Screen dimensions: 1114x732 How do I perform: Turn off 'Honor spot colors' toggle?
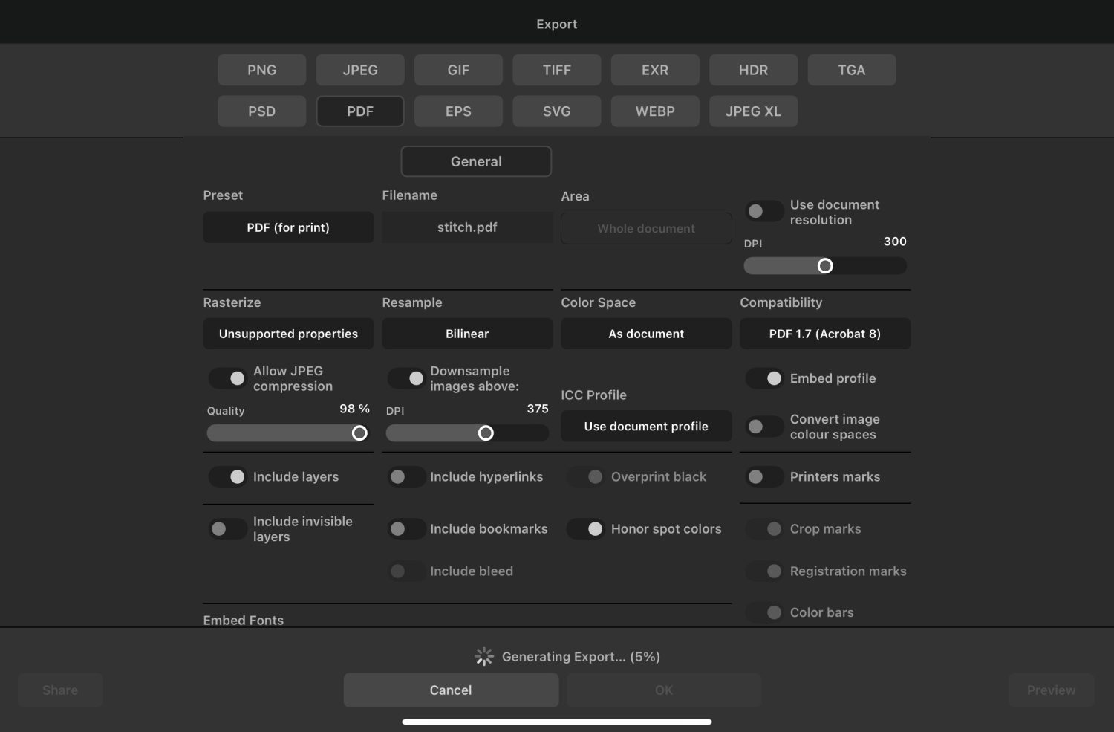pos(586,529)
